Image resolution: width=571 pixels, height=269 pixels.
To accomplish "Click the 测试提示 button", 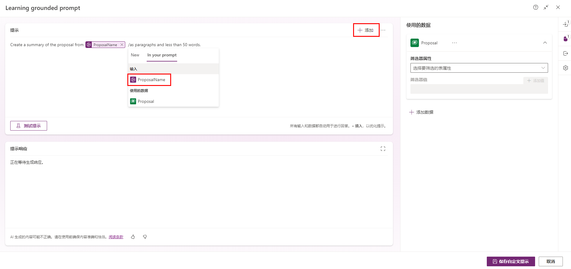I will coord(29,126).
